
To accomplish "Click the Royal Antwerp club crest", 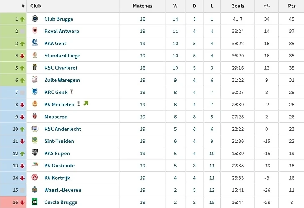I will [35, 31].
